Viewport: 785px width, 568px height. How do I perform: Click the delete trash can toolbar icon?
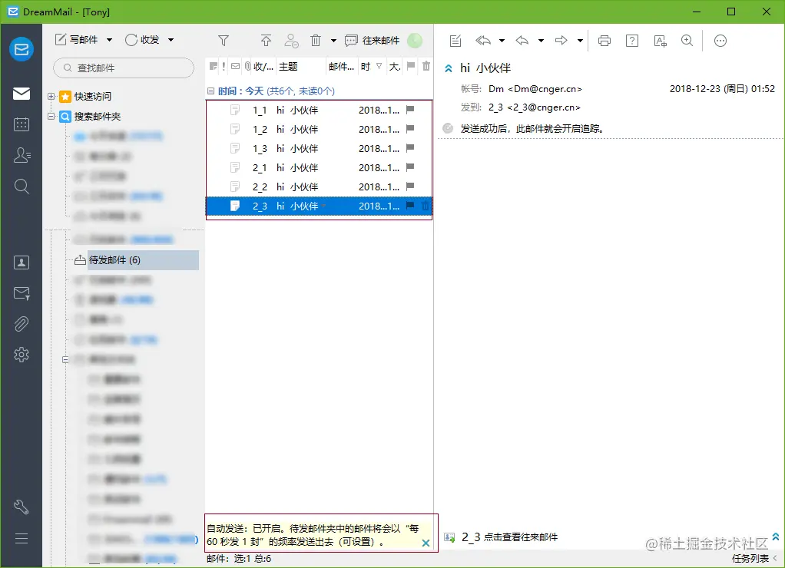[316, 40]
